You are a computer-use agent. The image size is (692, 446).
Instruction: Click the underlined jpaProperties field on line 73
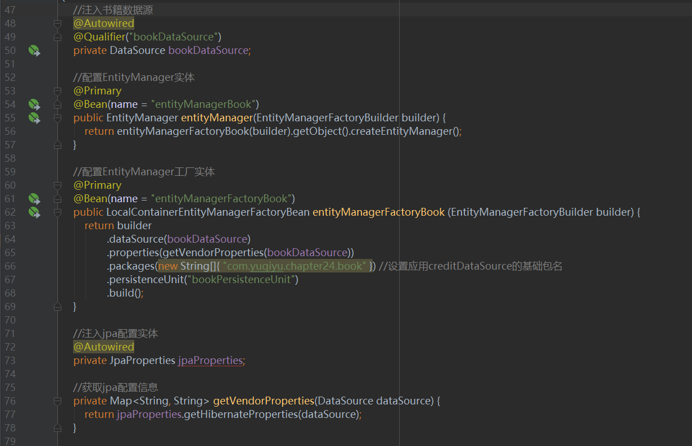(x=210, y=361)
